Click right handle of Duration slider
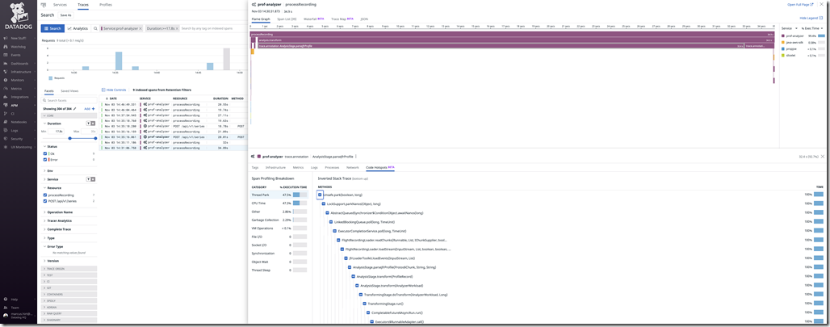 (x=94, y=138)
